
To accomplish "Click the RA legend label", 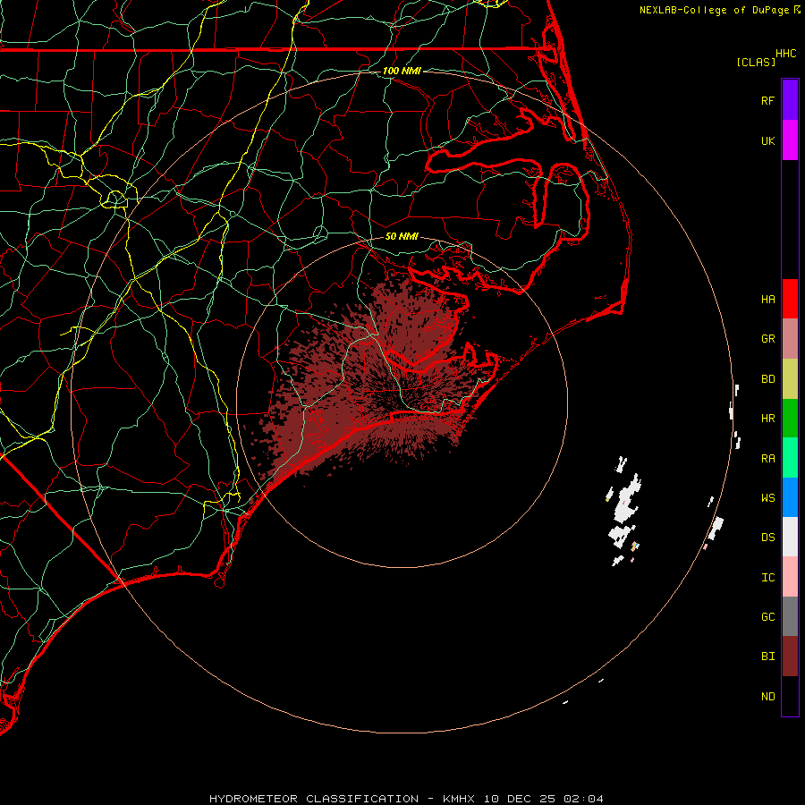I will 767,459.
